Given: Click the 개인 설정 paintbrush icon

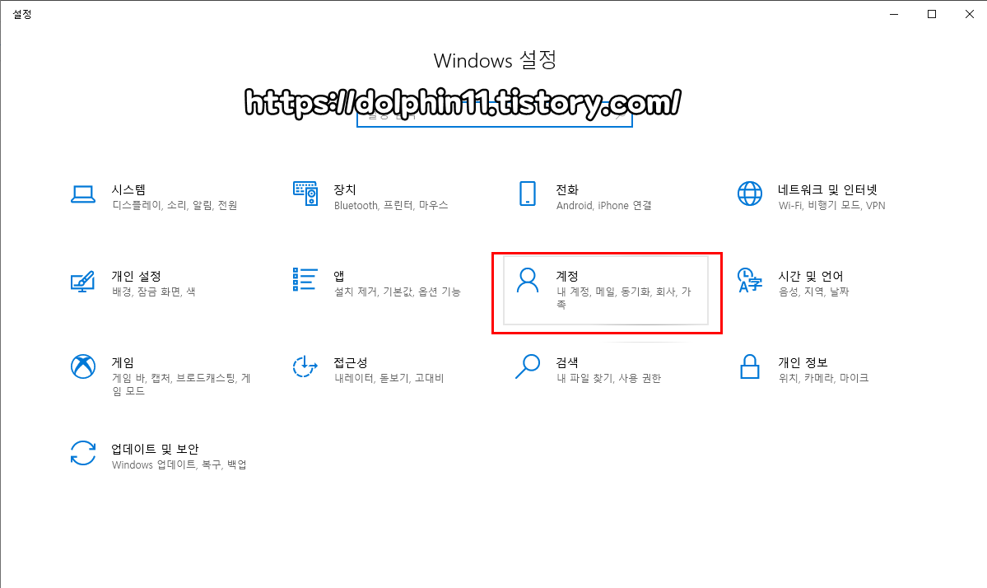Looking at the screenshot, I should click(83, 282).
